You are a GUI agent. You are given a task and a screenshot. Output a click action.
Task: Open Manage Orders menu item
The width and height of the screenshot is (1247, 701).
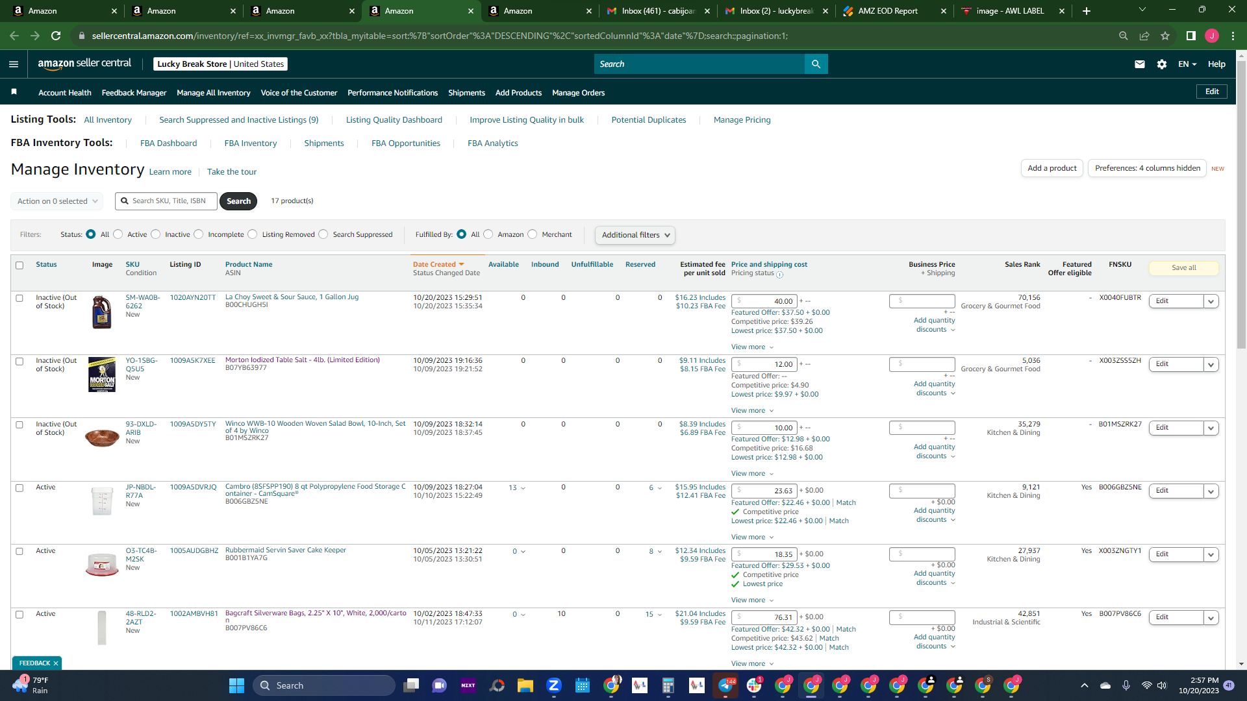(578, 93)
